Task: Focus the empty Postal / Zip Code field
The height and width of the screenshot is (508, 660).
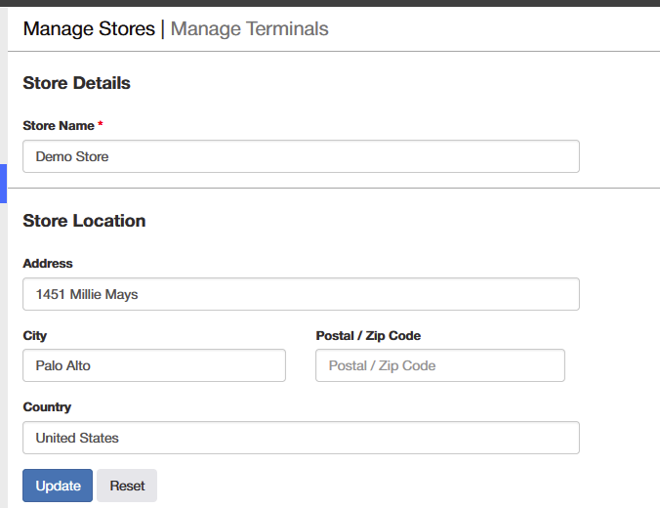Action: (x=440, y=365)
